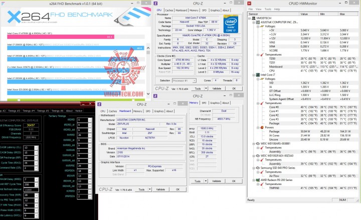This screenshot has height=220, width=361.
Task: Click the blue i7-3960X @ 5GHz result bar
Action: 76,48
